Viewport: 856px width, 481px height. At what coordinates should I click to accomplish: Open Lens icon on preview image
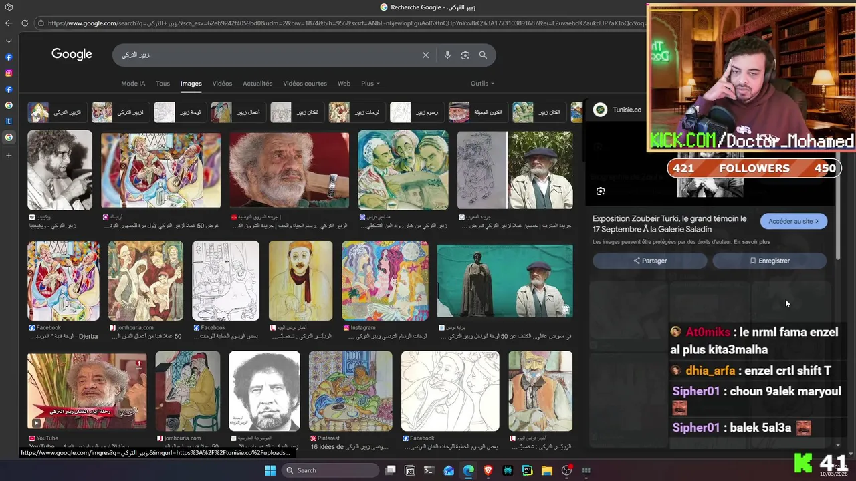(601, 192)
